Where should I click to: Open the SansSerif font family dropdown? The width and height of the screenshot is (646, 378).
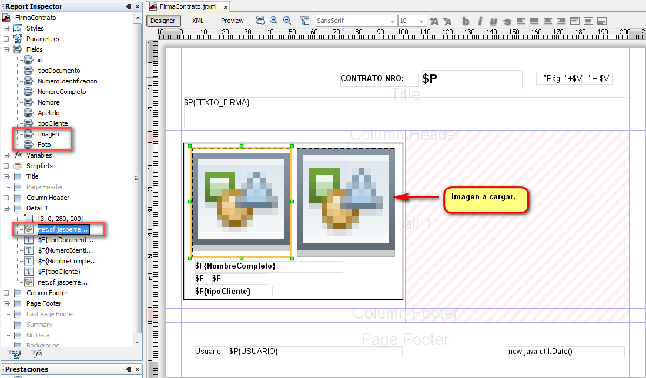pos(356,21)
